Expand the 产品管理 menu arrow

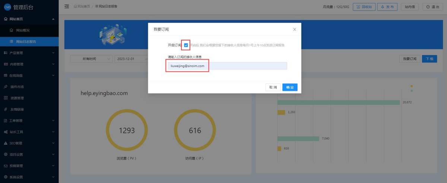pyautogui.click(x=53, y=53)
